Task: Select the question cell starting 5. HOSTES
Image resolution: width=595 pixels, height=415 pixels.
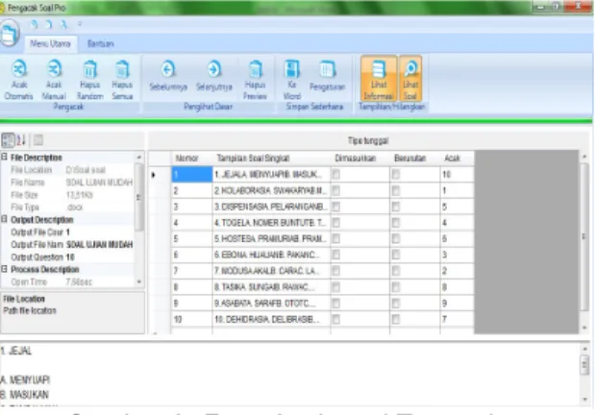Action: click(x=271, y=238)
